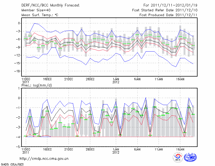Viewport: 215px width, 166px height.
Task: Click 1JAN 2012 on the temperature chart axis
Action: click(116, 80)
